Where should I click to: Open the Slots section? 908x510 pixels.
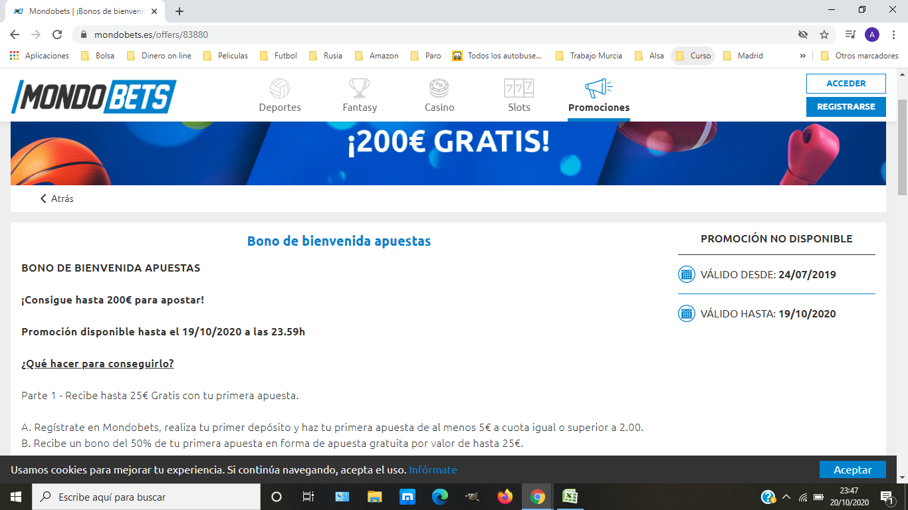[x=519, y=96]
